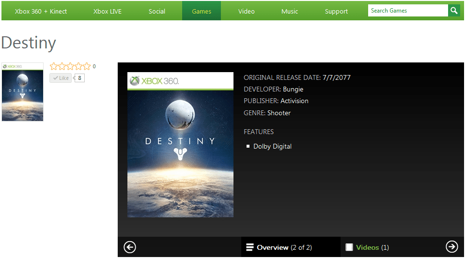466x258 pixels.
Task: Click the developer name Bungie
Action: point(293,89)
